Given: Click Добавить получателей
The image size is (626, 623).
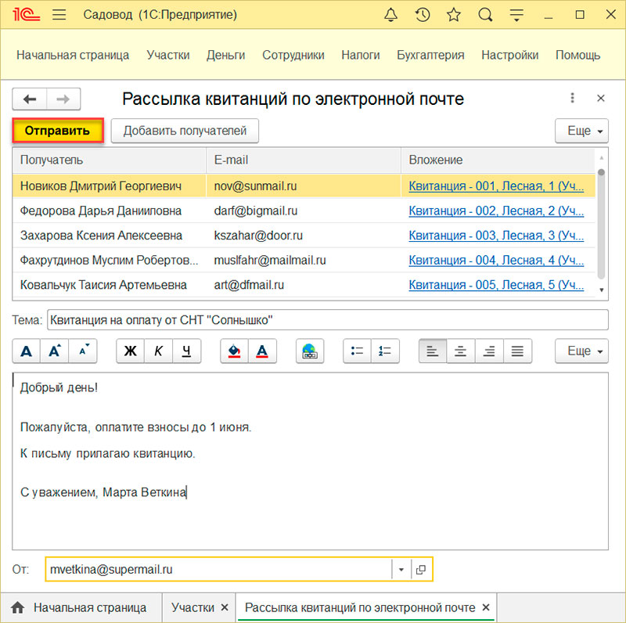Looking at the screenshot, I should tap(185, 131).
